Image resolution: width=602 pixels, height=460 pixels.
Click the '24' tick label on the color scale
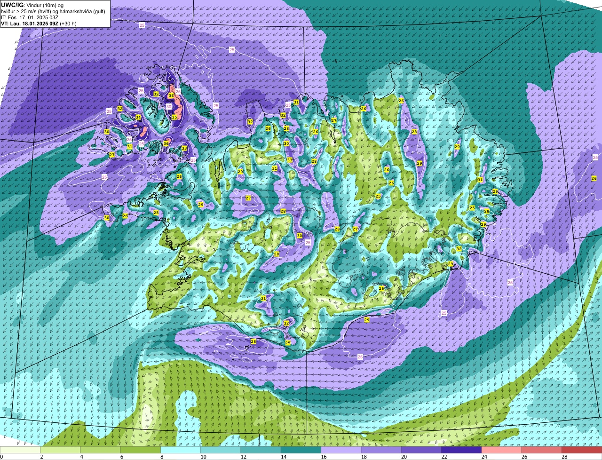[x=483, y=457]
